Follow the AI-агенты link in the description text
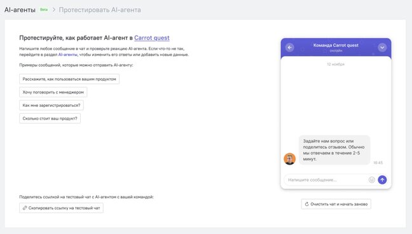The width and height of the screenshot is (412, 234). click(x=68, y=55)
